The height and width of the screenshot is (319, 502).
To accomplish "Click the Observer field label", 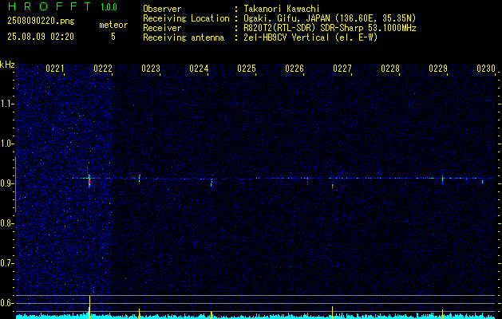I will 162,9.
